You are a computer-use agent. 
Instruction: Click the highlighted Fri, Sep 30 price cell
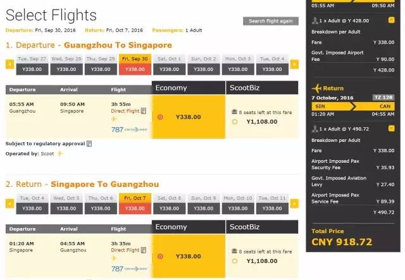pos(134,69)
